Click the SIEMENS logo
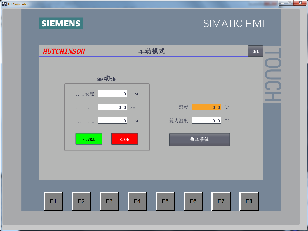The height and width of the screenshot is (231, 308). click(x=61, y=23)
